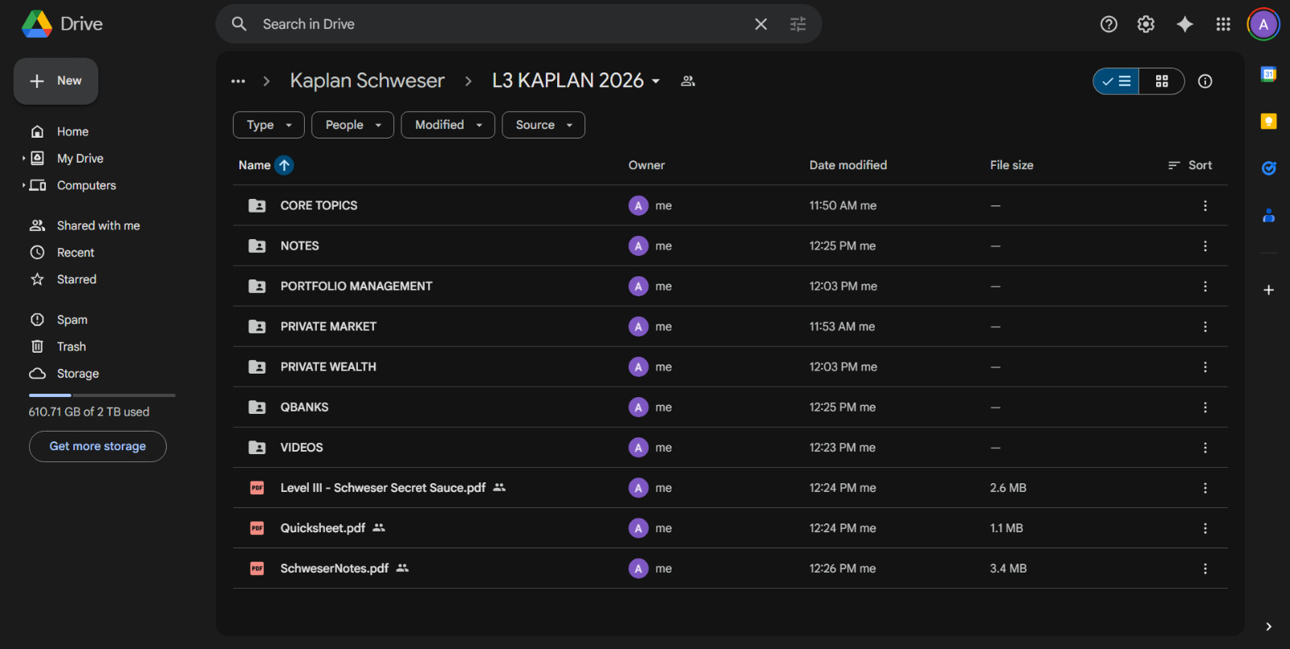Screen dimensions: 1290x649
Task: Open Google Tasks side panel icon
Action: point(1268,168)
